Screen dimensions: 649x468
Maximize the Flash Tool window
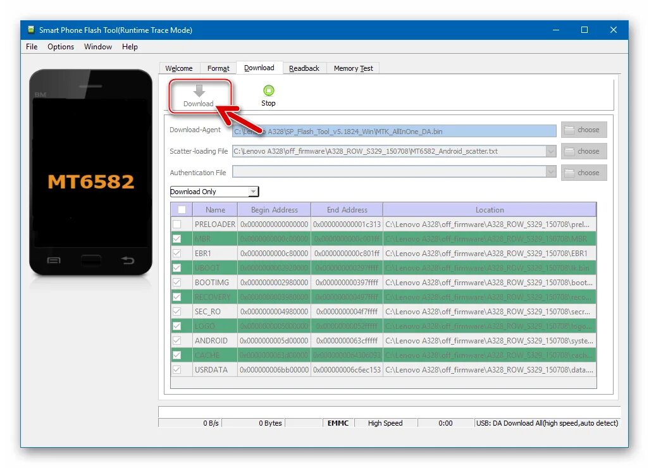click(x=584, y=30)
